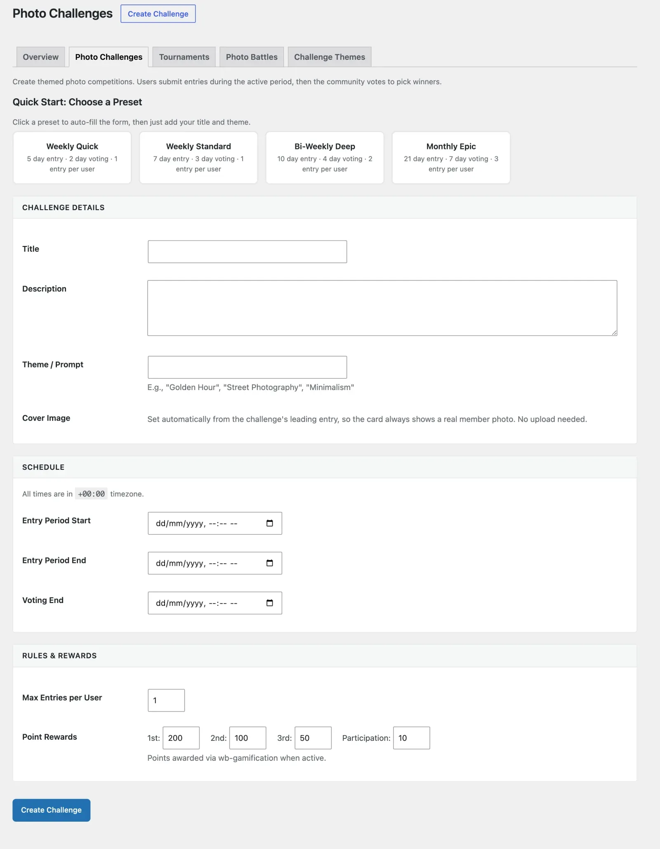Click the 'Points awarded via wb-gamification' note

point(237,758)
